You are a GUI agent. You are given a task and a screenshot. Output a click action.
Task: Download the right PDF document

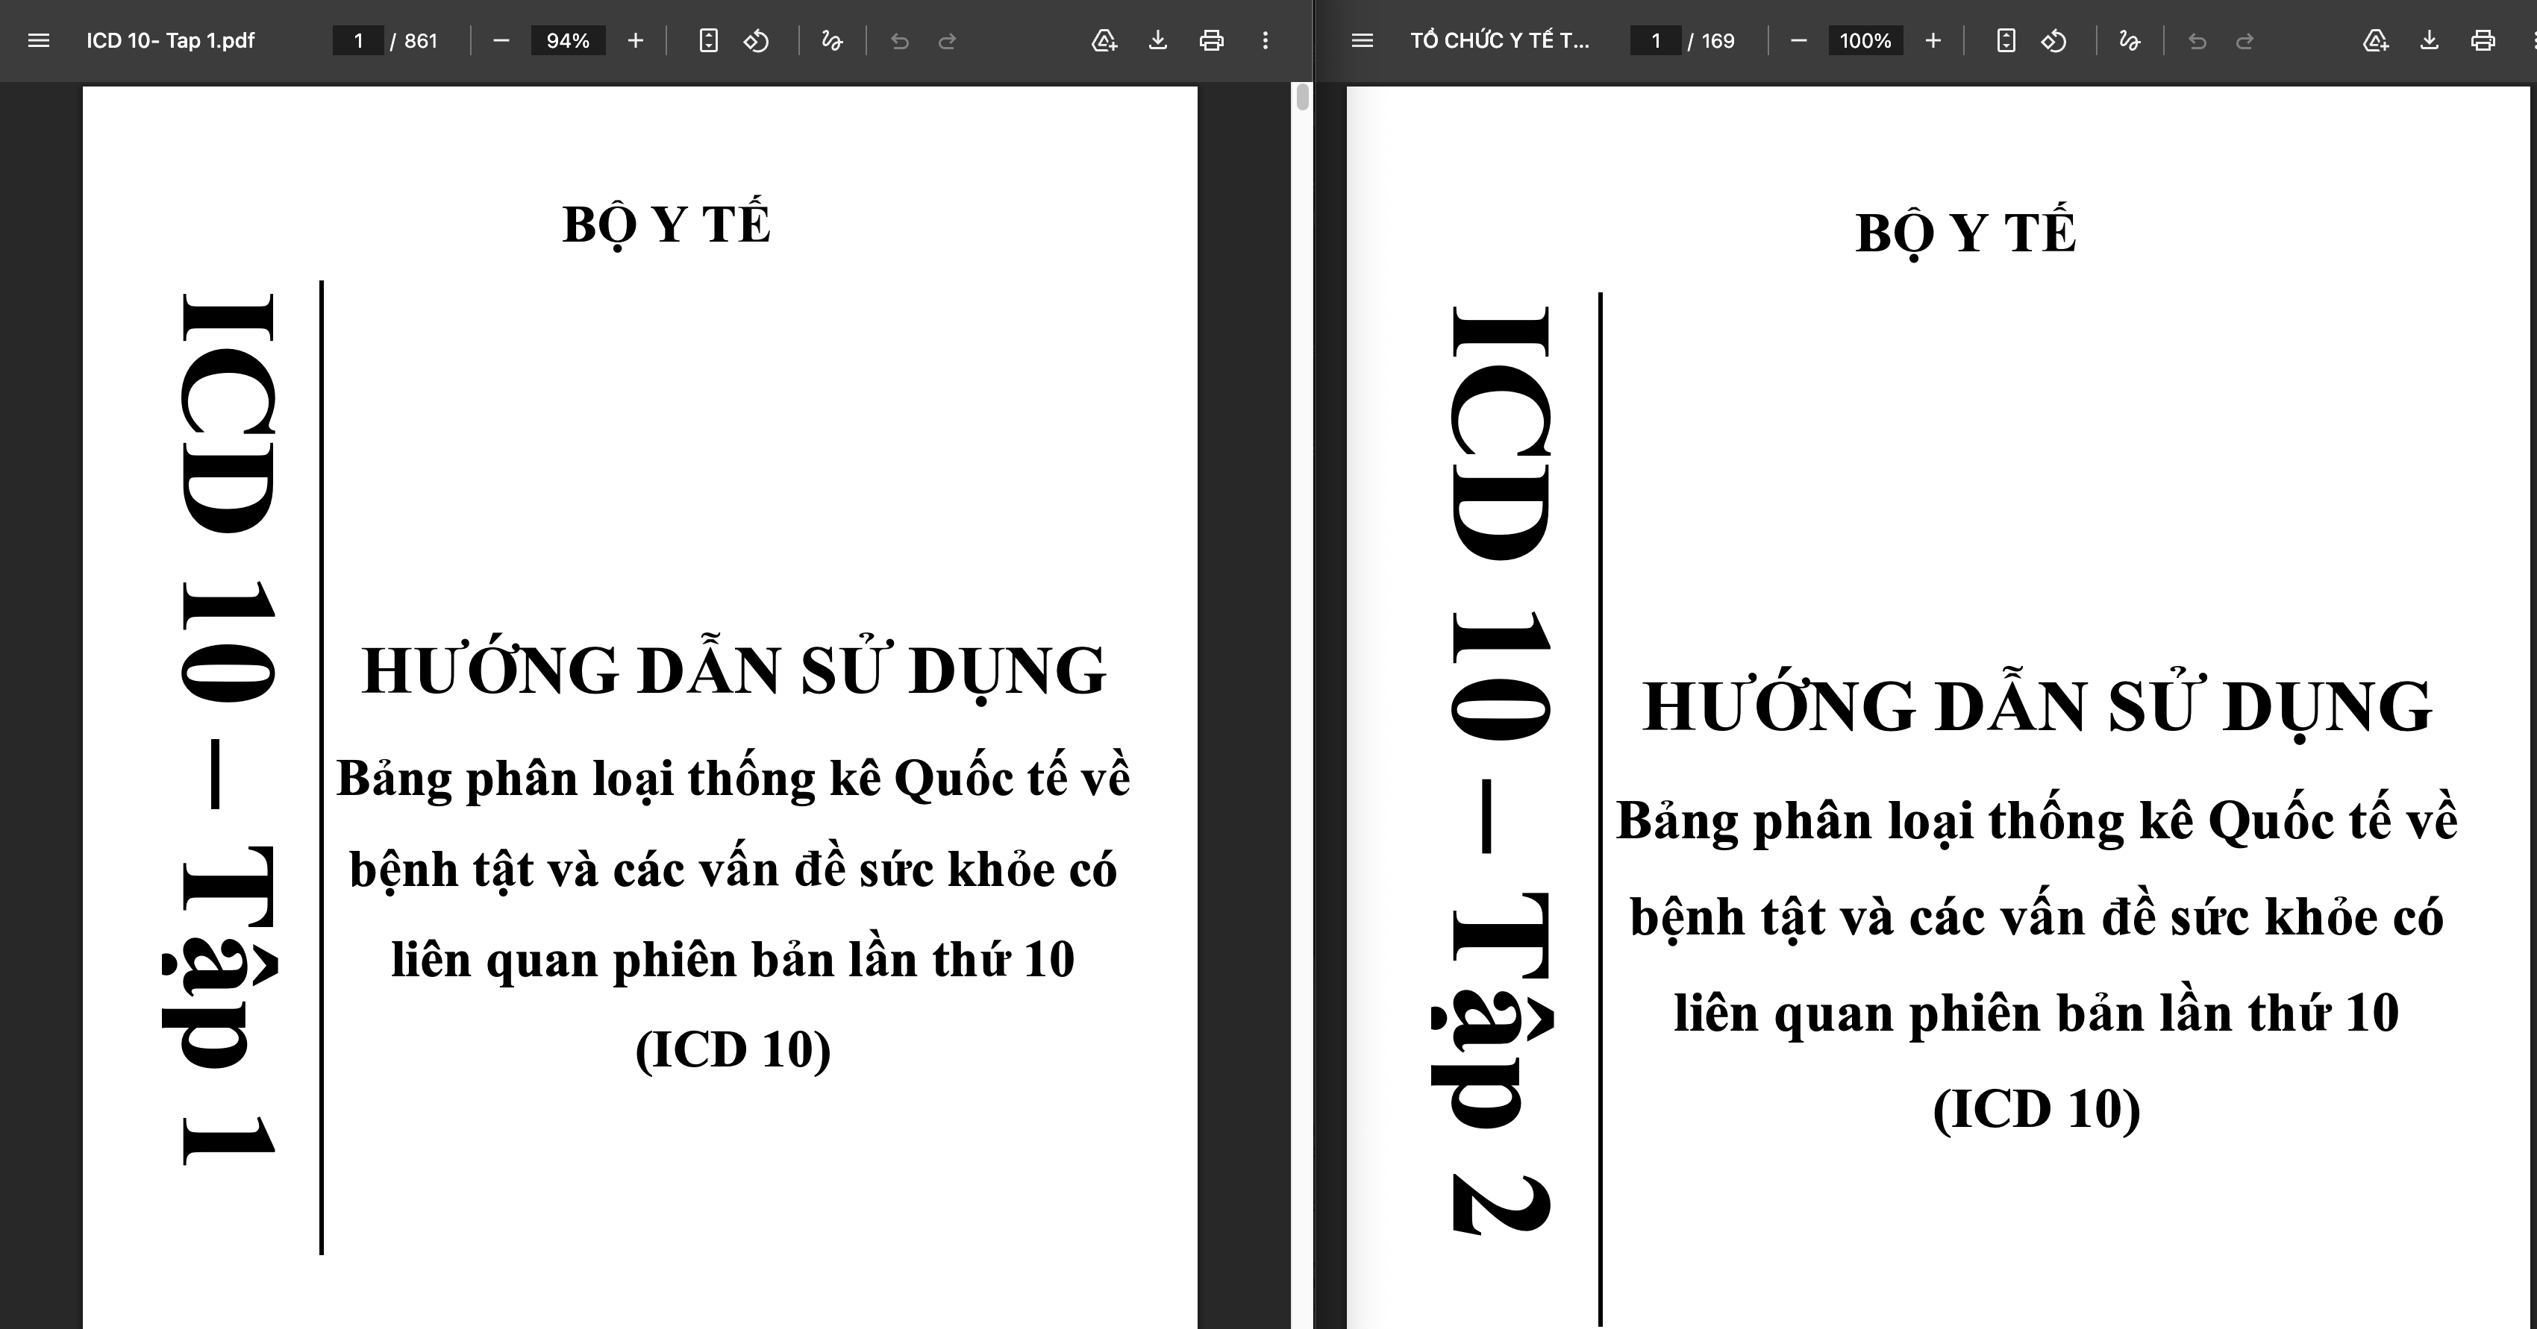(2430, 40)
